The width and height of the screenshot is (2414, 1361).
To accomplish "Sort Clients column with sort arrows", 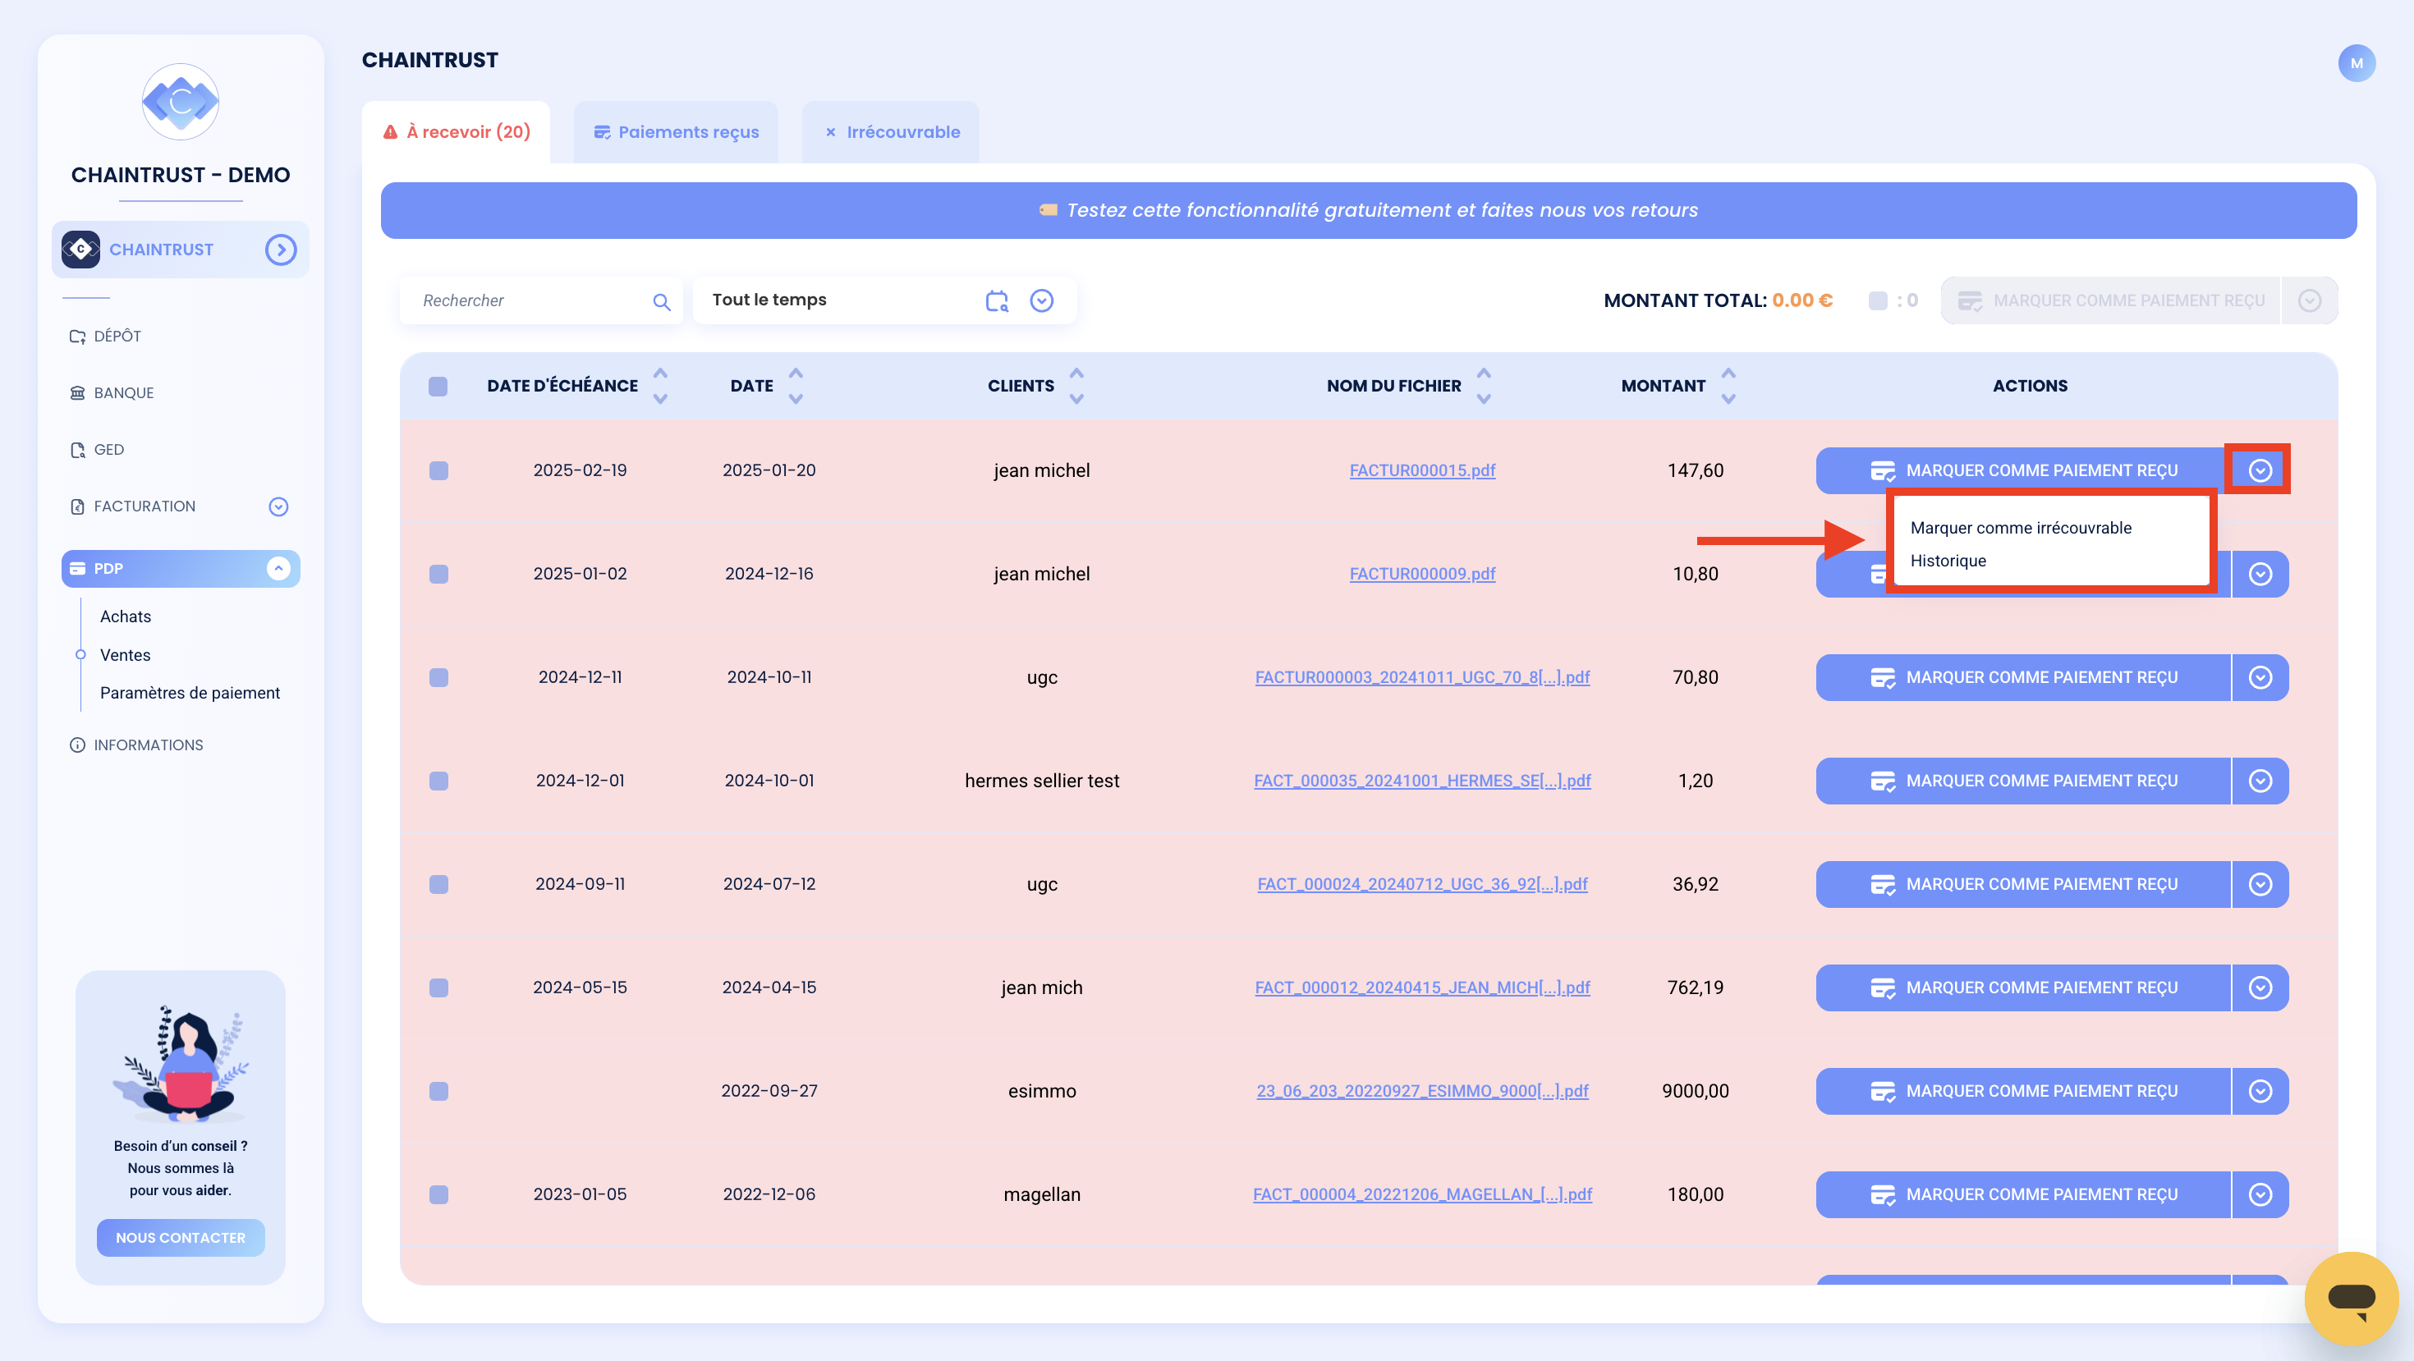I will [1076, 385].
